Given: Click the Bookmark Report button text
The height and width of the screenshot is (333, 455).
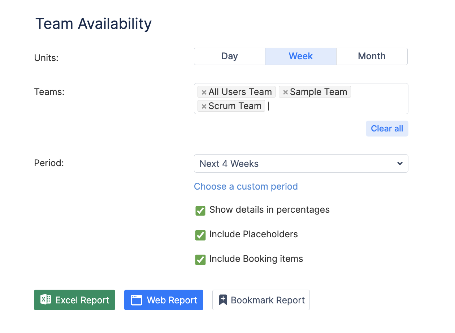Looking at the screenshot, I should coord(268,300).
